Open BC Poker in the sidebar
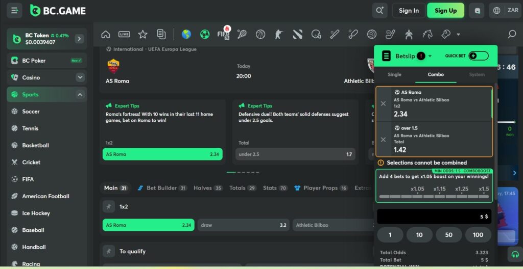The width and height of the screenshot is (523, 269). pos(46,61)
